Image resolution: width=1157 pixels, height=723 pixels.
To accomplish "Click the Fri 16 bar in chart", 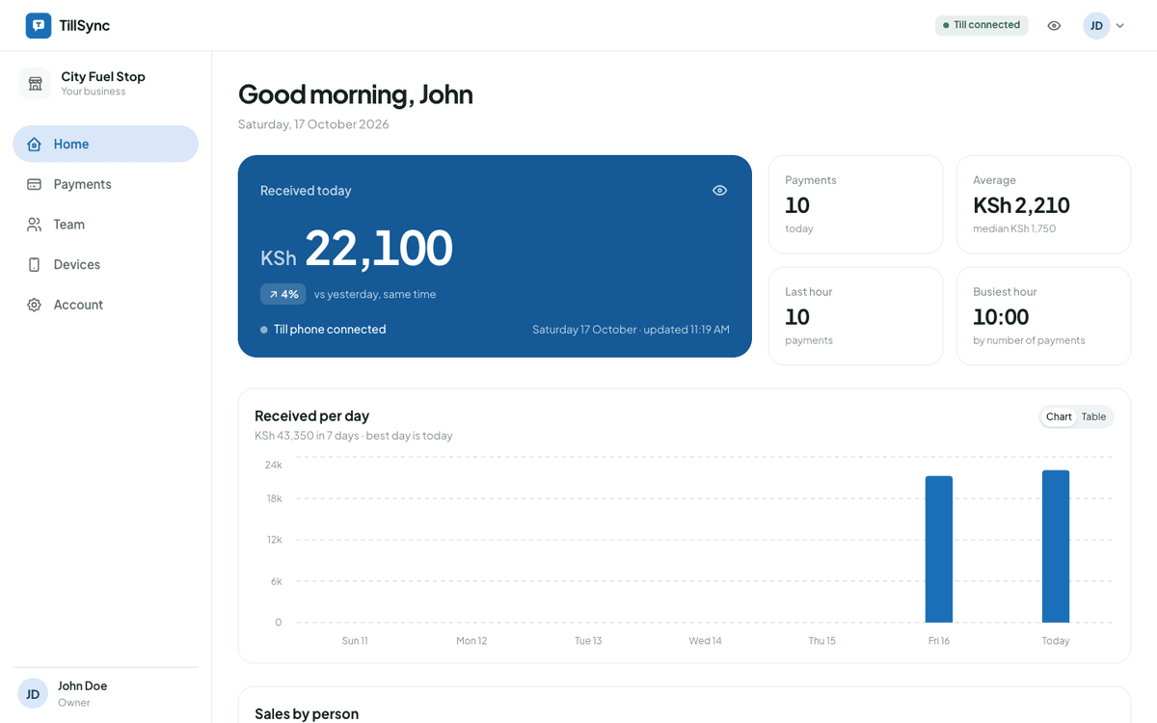I will tap(939, 549).
